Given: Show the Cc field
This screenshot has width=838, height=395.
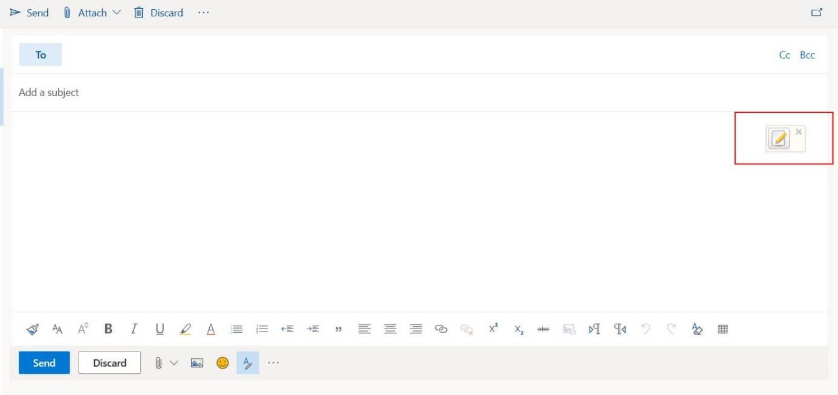Looking at the screenshot, I should tap(784, 55).
